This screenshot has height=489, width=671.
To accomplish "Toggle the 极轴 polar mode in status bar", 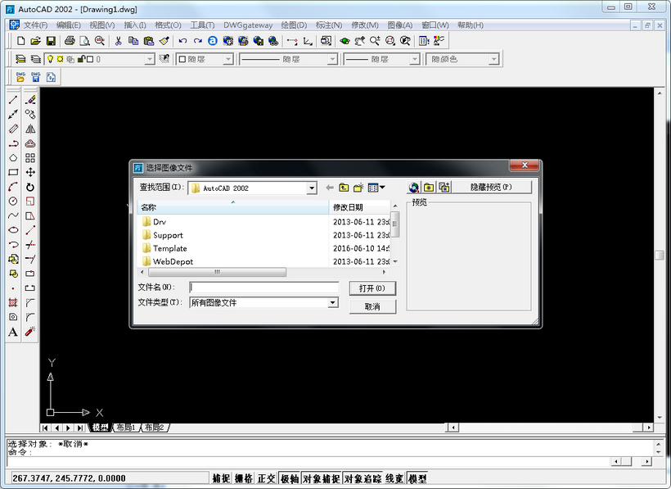I will [x=290, y=478].
